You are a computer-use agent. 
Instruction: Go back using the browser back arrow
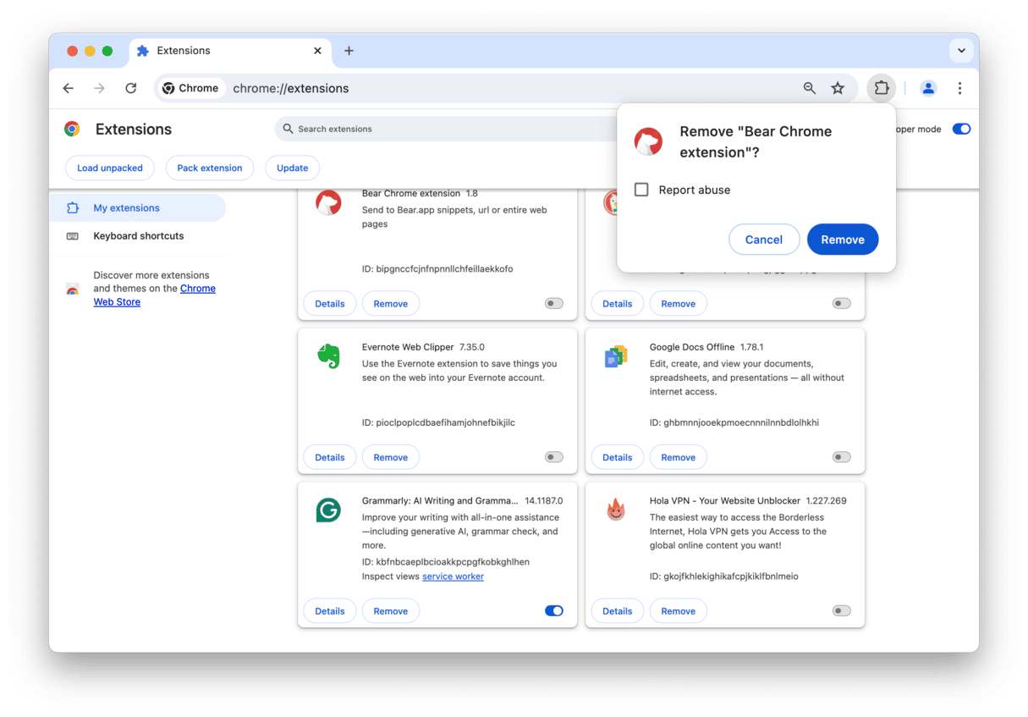[x=69, y=88]
